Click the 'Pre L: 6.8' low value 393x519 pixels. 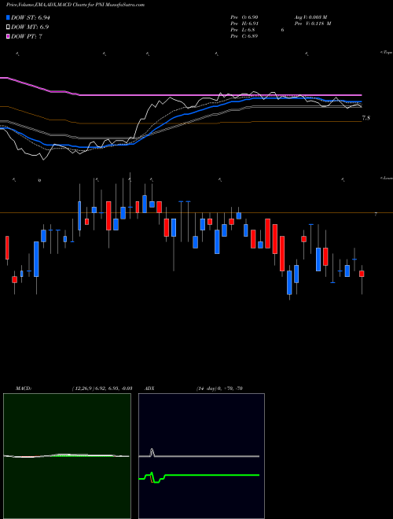coord(243,30)
